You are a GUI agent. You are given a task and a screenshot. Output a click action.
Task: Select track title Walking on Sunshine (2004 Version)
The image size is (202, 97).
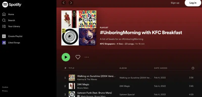point(96,76)
